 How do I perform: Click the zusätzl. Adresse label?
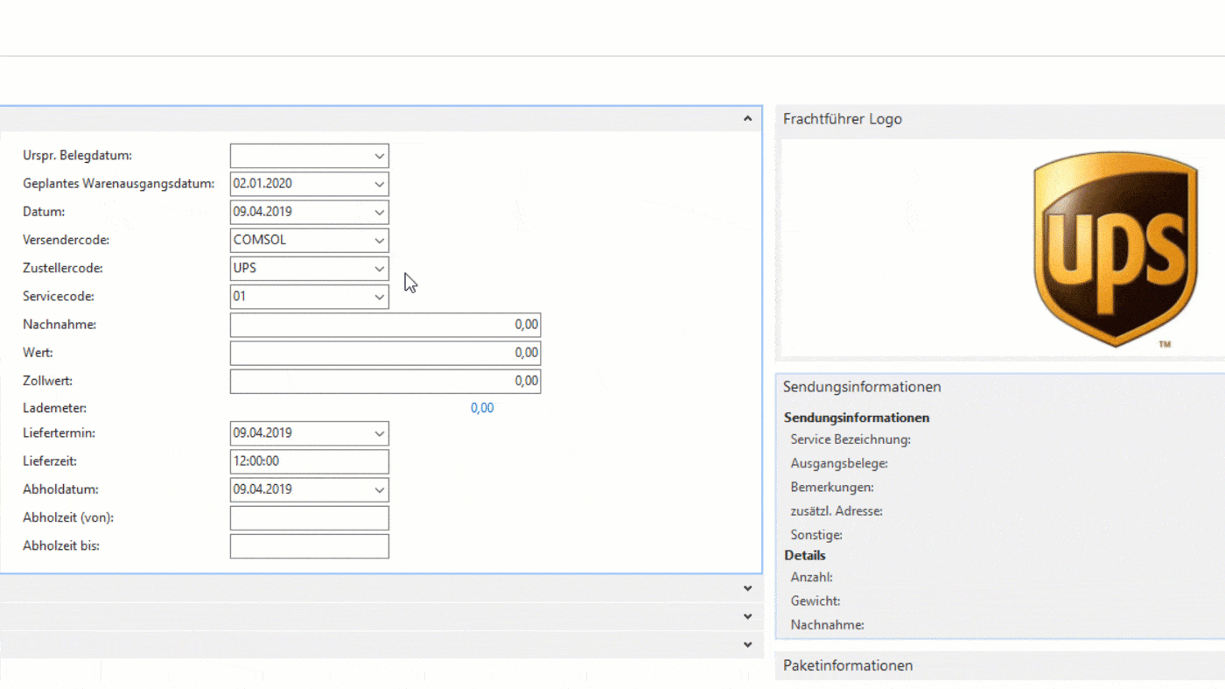pos(836,510)
